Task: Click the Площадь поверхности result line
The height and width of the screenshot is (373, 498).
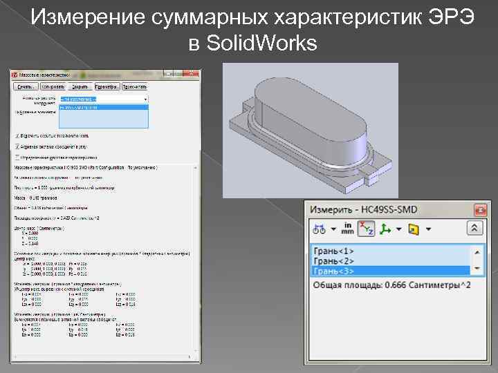Action: pos(57,218)
